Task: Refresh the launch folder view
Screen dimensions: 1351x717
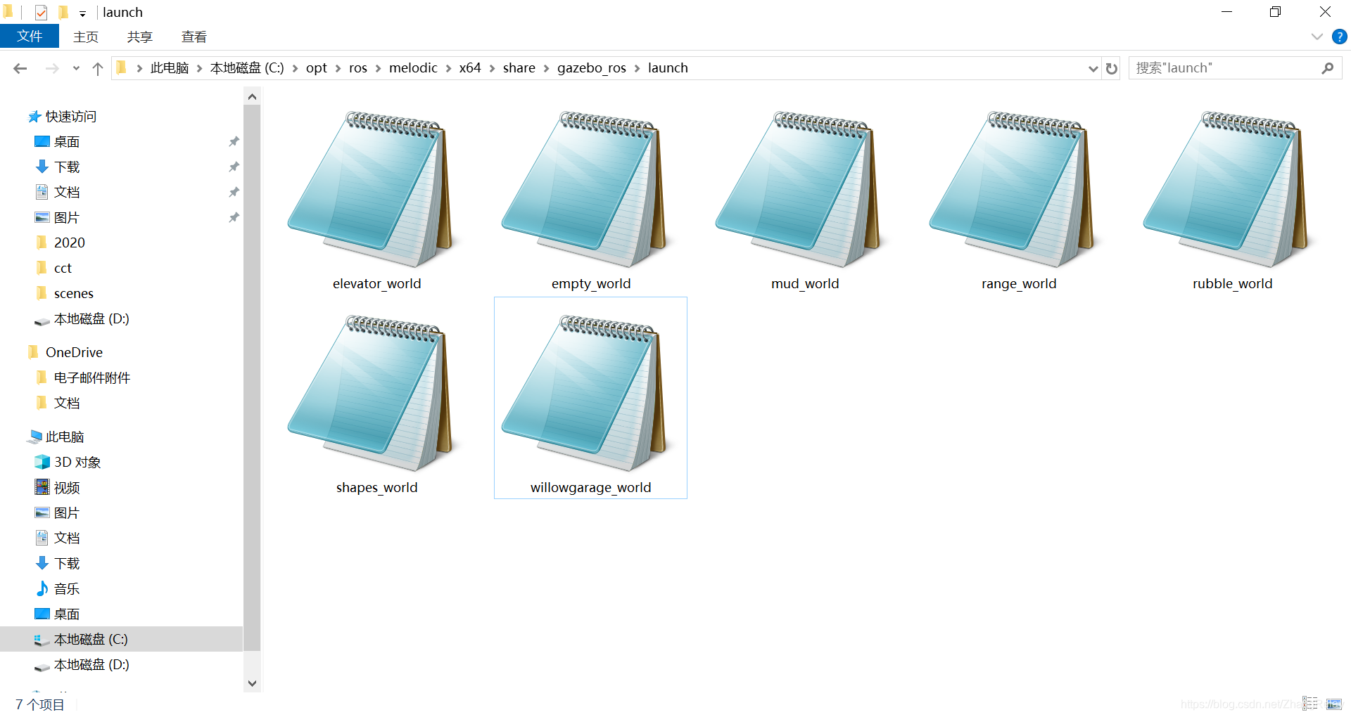Action: click(x=1112, y=68)
